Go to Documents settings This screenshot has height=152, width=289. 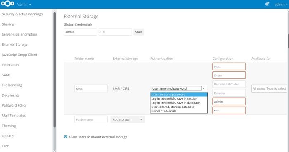point(11,95)
